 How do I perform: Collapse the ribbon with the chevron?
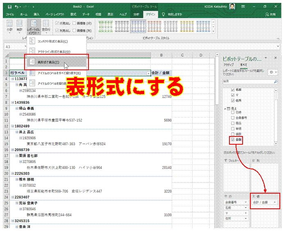click(278, 39)
